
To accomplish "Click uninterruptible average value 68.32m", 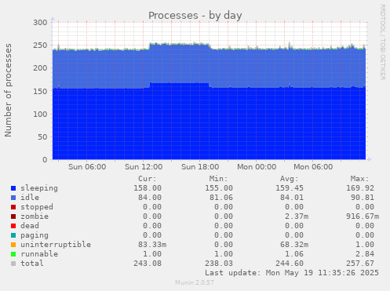I will point(294,245).
